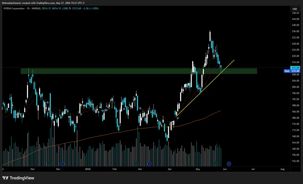
Task: Click the 'Mar' date axis label
Action: pos(140,169)
